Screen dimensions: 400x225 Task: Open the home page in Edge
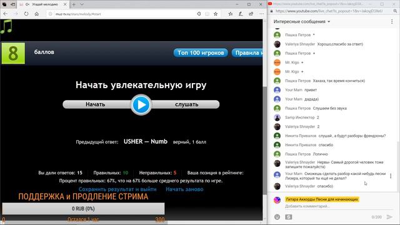37,14
